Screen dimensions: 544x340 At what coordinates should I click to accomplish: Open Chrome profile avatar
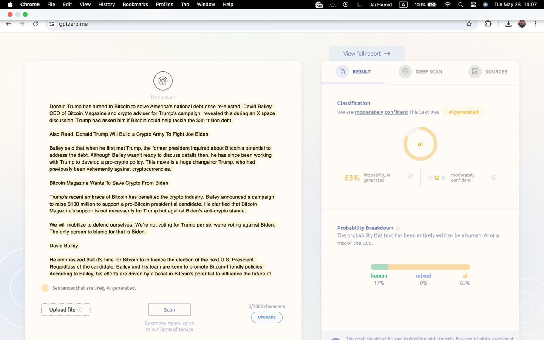click(522, 24)
